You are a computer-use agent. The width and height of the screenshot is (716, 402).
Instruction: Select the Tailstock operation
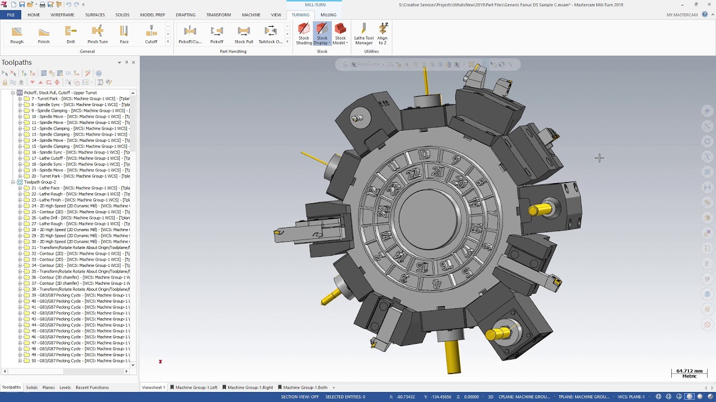click(270, 35)
